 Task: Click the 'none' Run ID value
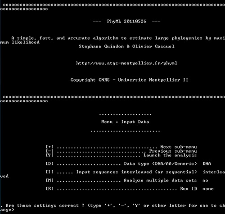(208, 189)
